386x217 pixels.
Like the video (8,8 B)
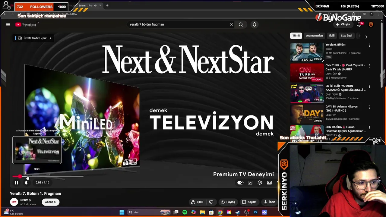coord(197,202)
